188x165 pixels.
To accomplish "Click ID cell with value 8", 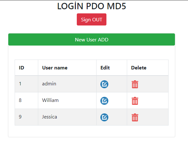I will [x=26, y=100].
